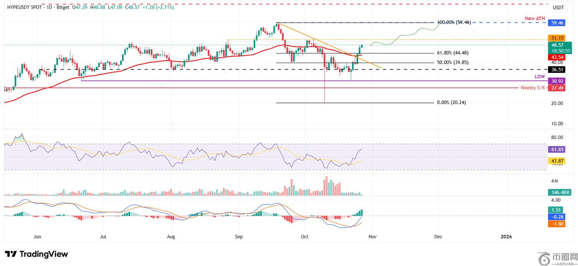
Task: Change the 1D chart interval
Action: coord(48,7)
